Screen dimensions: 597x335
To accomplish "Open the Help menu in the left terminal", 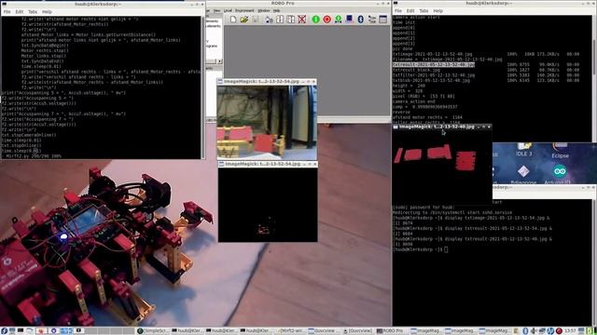I will [x=47, y=12].
